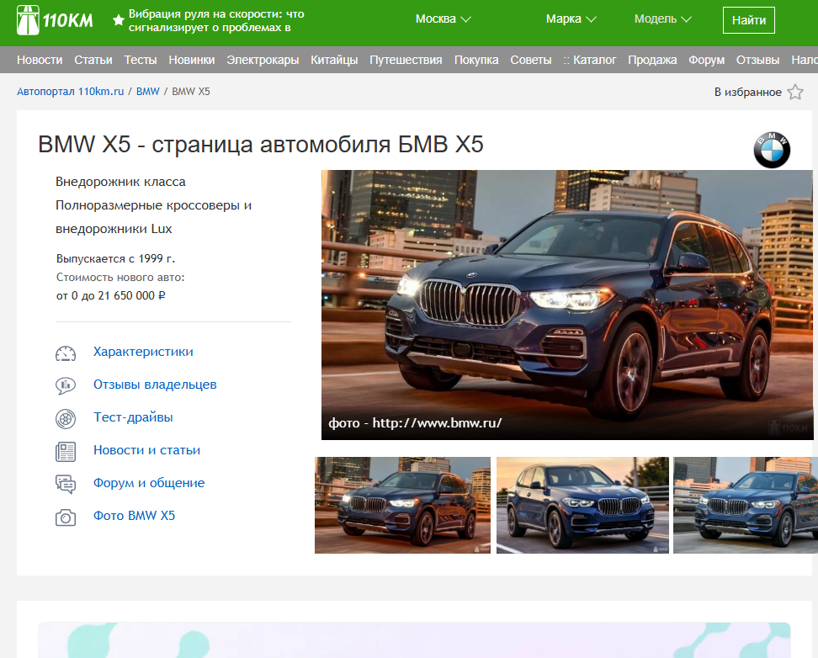Click the wheel icon for Тест-драйвы
This screenshot has height=658, width=818.
coord(66,418)
